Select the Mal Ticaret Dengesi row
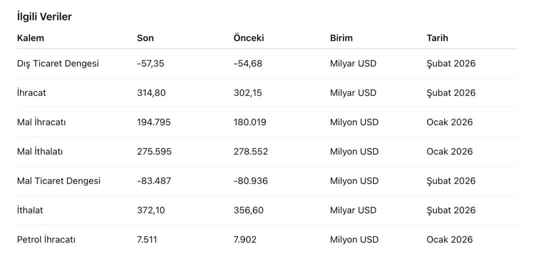The height and width of the screenshot is (257, 540). (x=58, y=181)
